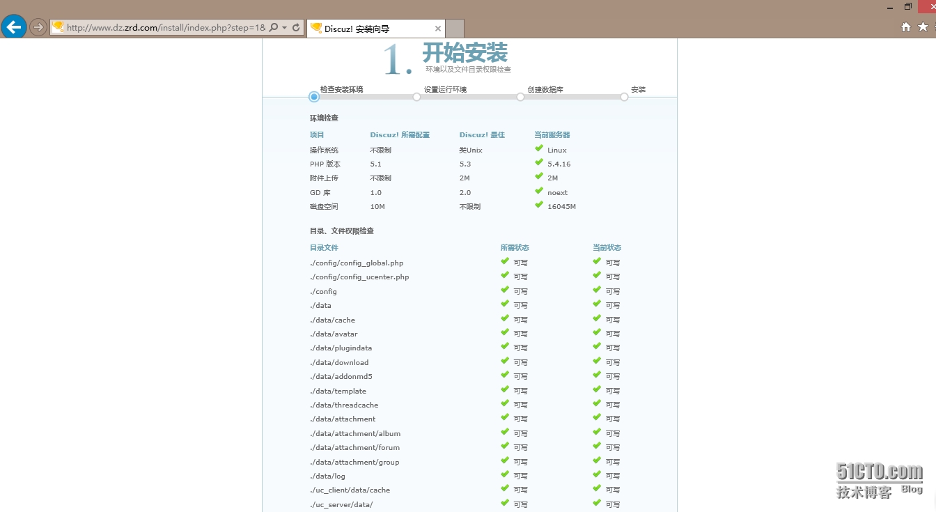Viewport: 936px width, 512px height.
Task: Click the '检查安装环境' step circle marker
Action: click(x=314, y=97)
